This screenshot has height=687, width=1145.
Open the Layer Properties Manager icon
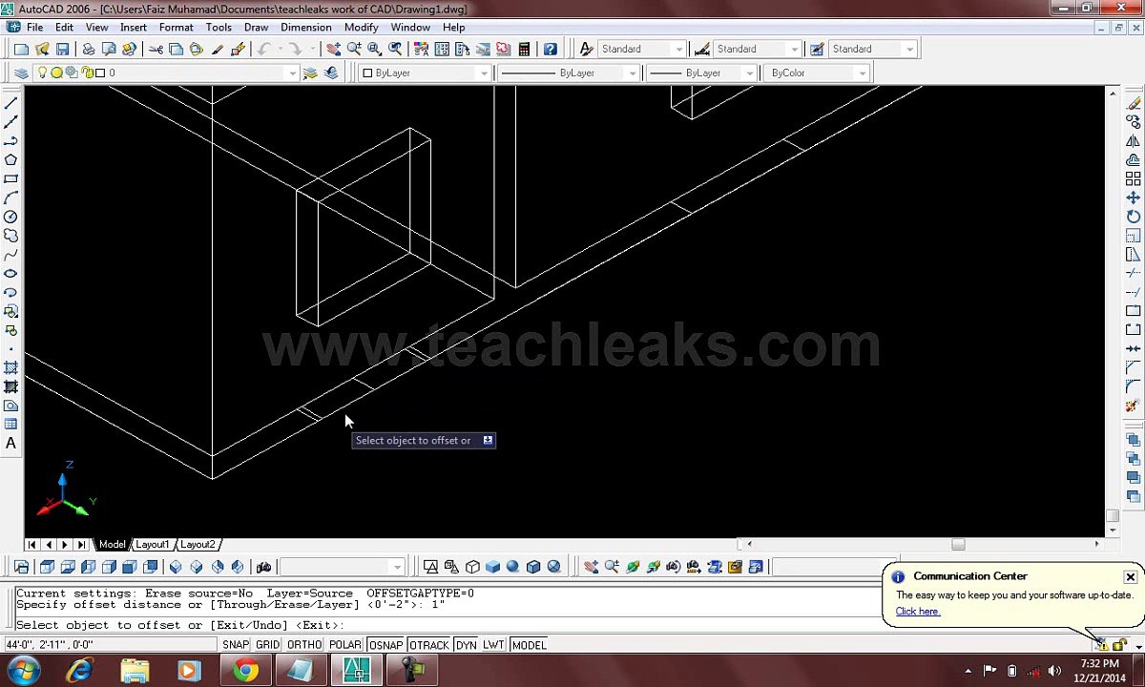point(21,73)
